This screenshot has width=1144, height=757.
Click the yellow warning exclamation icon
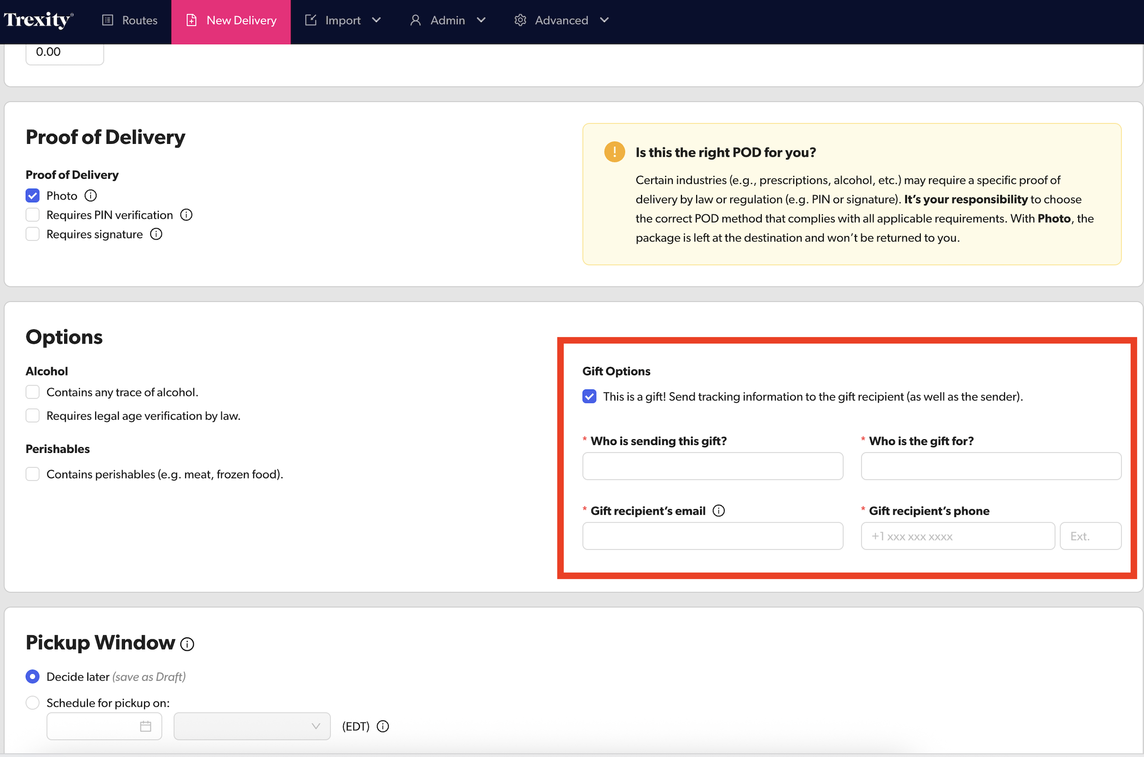pos(614,152)
